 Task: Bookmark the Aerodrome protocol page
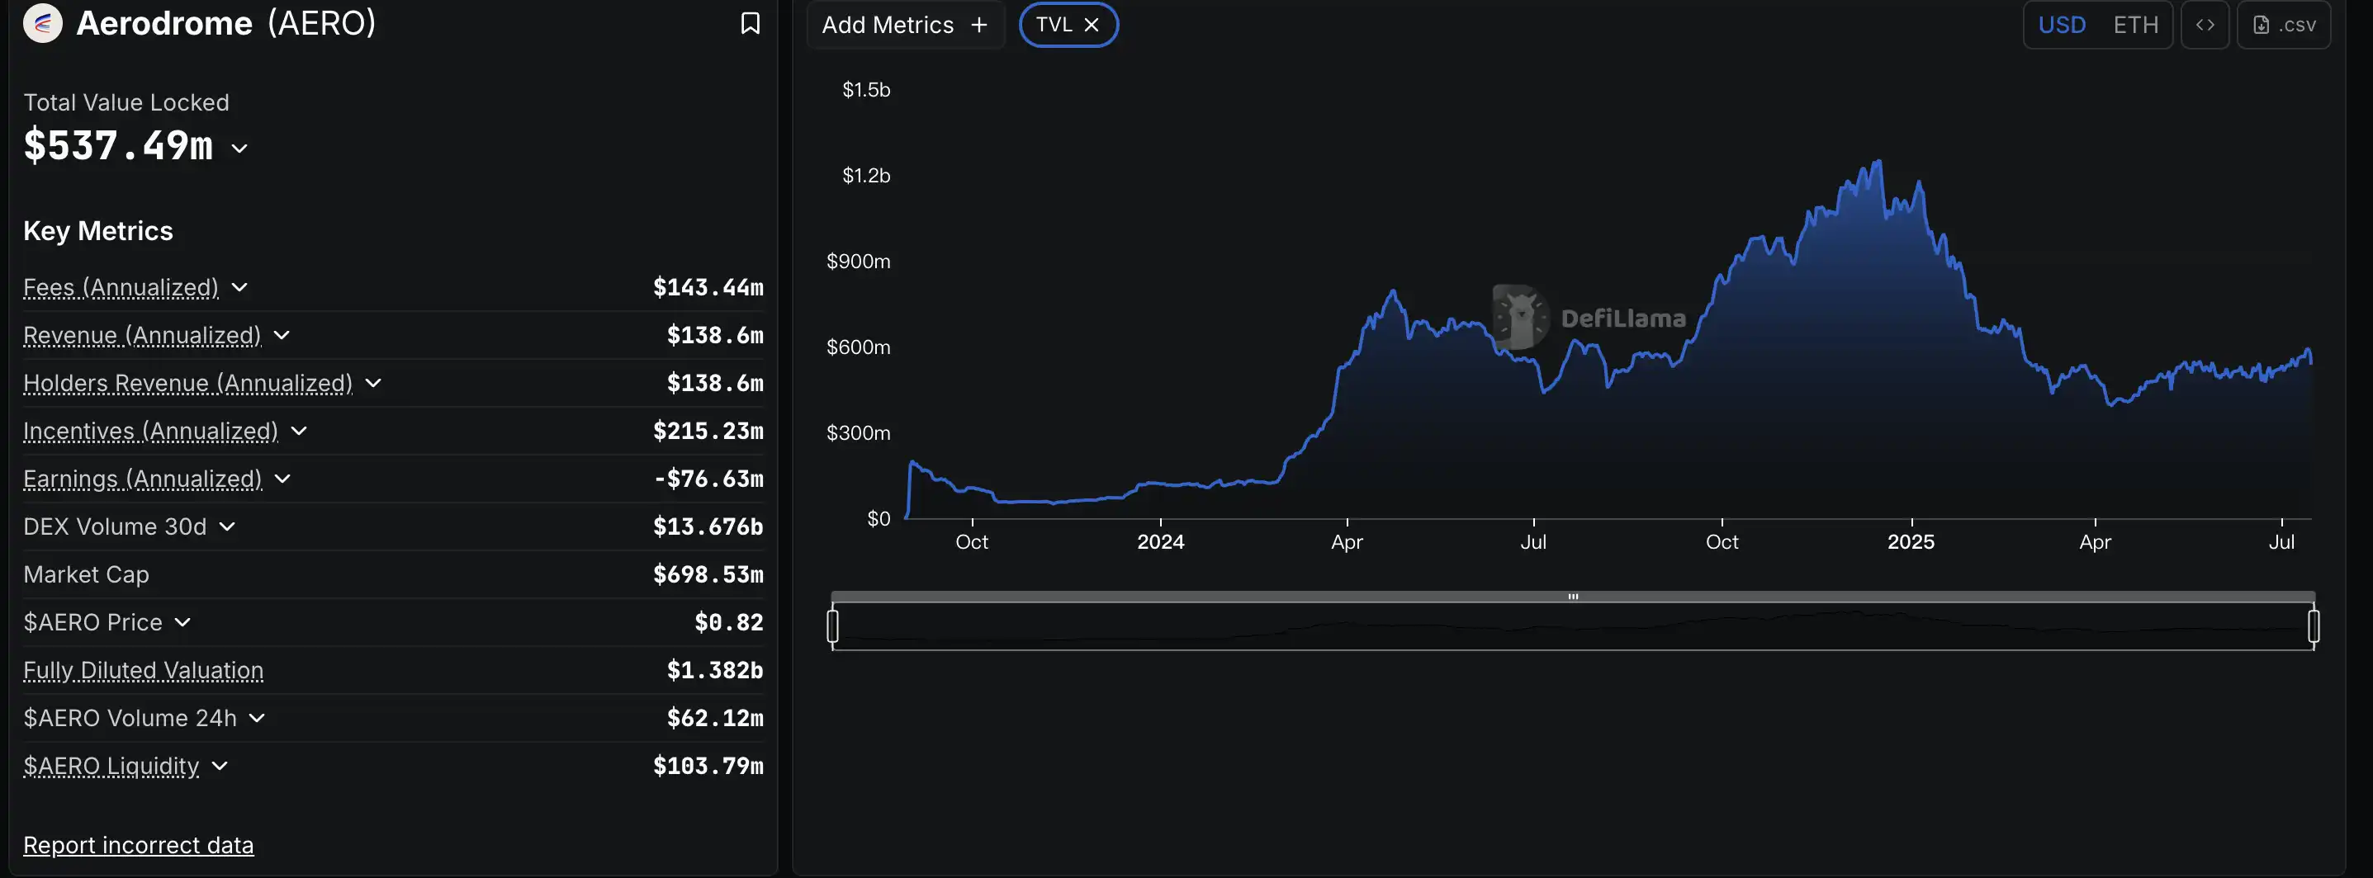750,25
